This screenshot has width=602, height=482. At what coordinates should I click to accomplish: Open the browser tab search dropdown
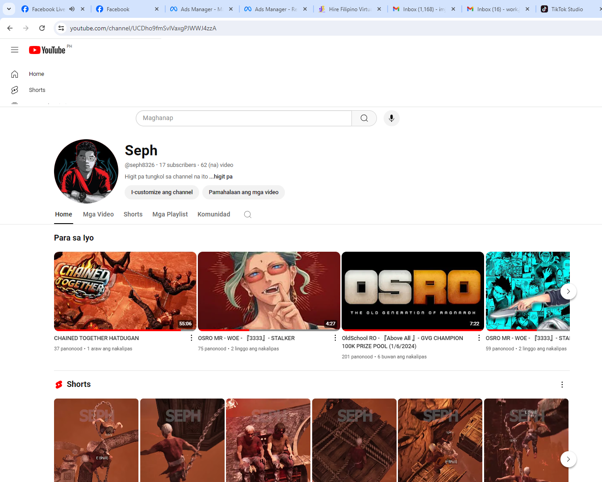[9, 9]
